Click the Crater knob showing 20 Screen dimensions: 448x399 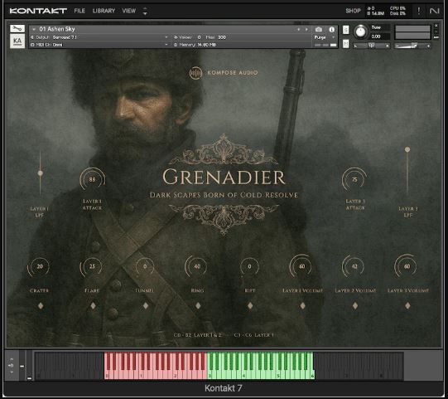[x=40, y=266]
